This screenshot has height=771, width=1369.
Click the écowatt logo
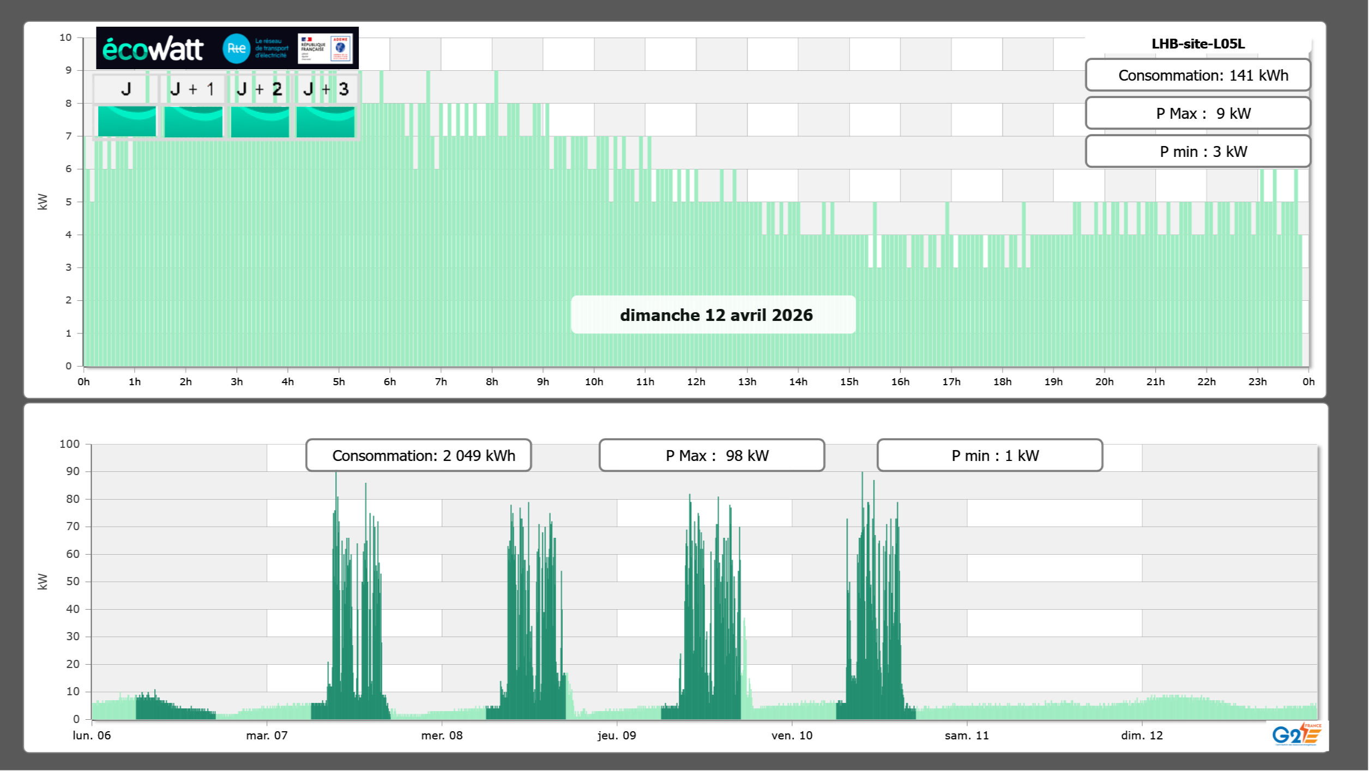click(153, 49)
